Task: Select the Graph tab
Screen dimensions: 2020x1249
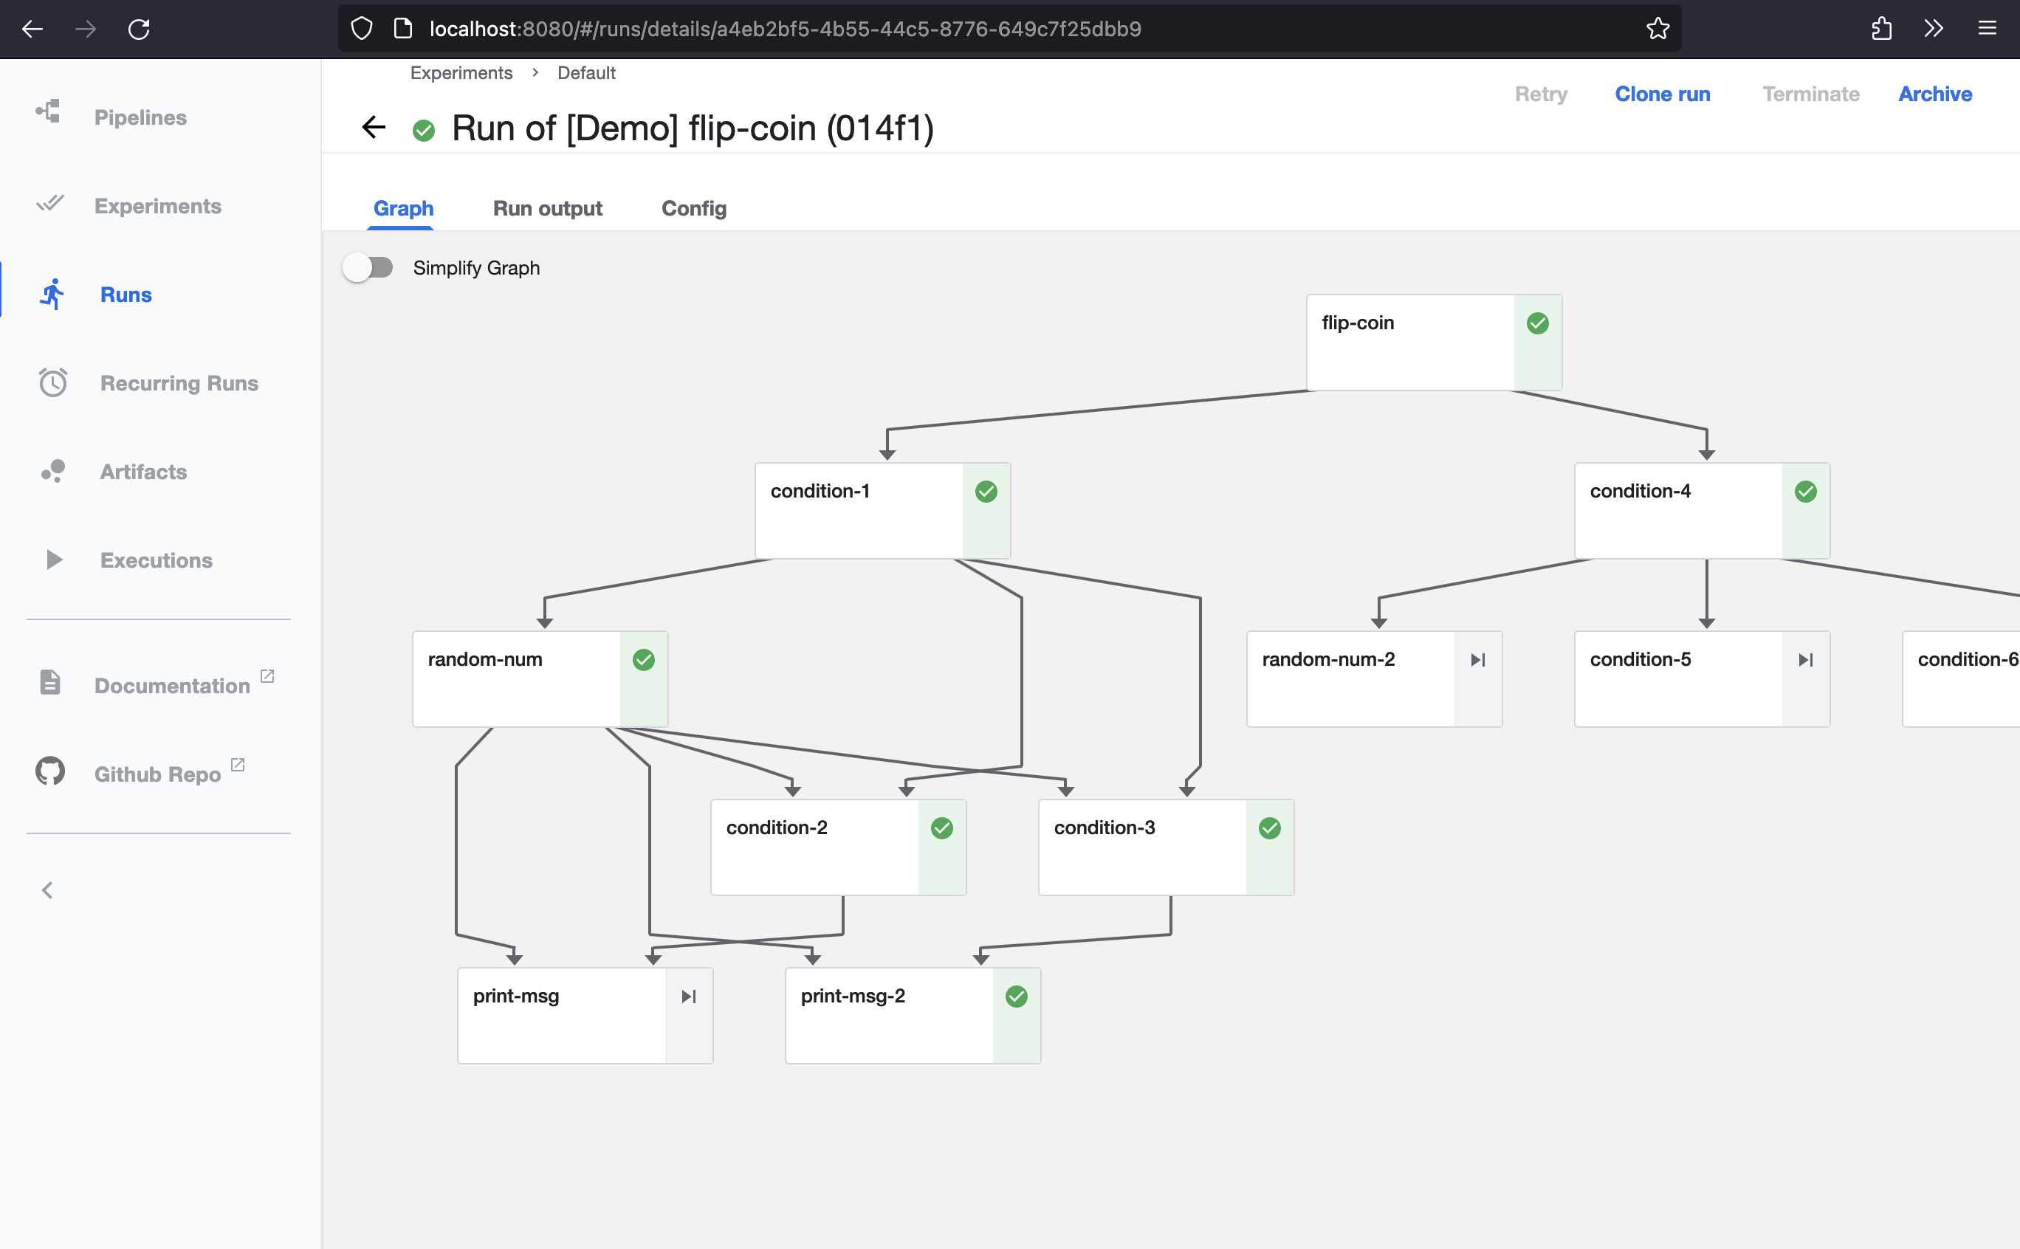Action: tap(402, 207)
